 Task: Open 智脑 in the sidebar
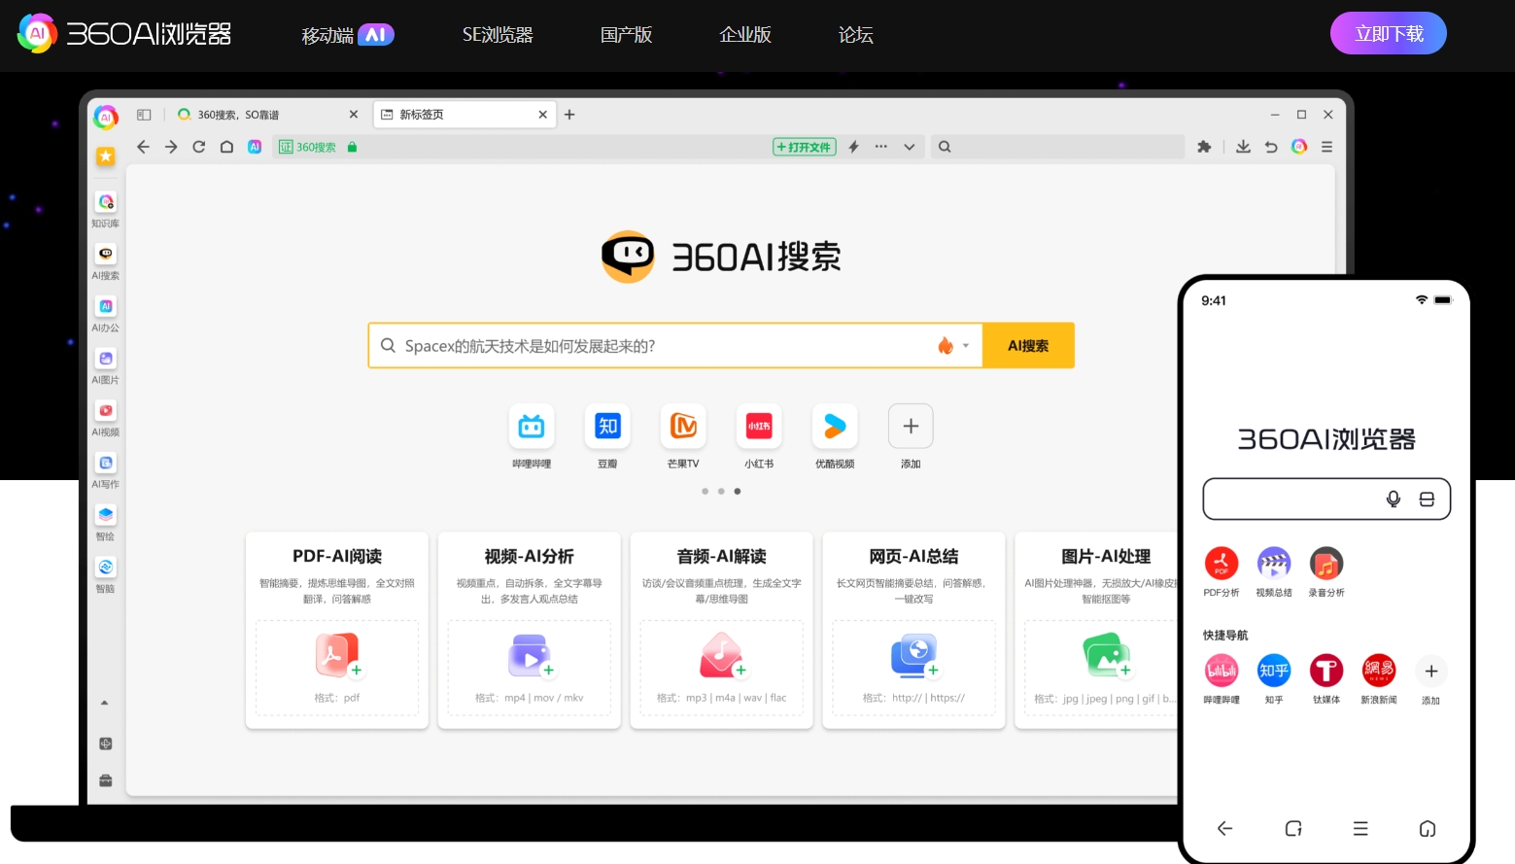pos(106,575)
